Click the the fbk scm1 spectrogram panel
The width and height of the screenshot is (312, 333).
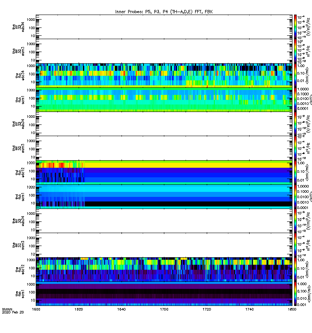(164, 294)
